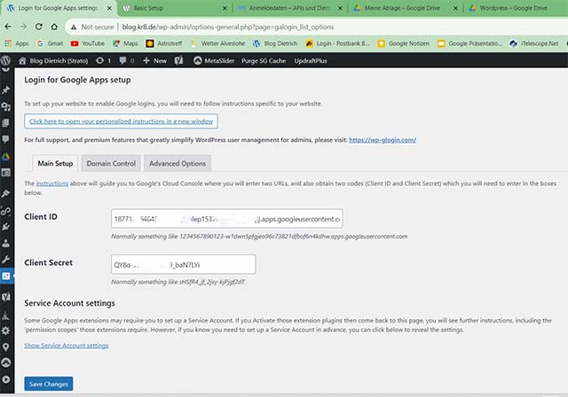Open Tools wrench icon in sidebar
The height and width of the screenshot is (397, 568).
(x=6, y=260)
